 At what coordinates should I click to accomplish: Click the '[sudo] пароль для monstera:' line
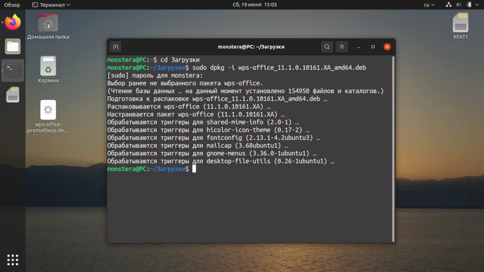[x=155, y=75]
